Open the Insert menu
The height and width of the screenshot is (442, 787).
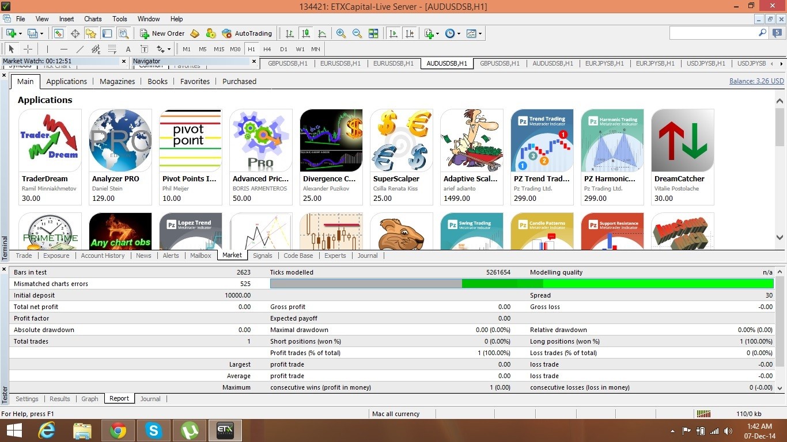[x=66, y=19]
